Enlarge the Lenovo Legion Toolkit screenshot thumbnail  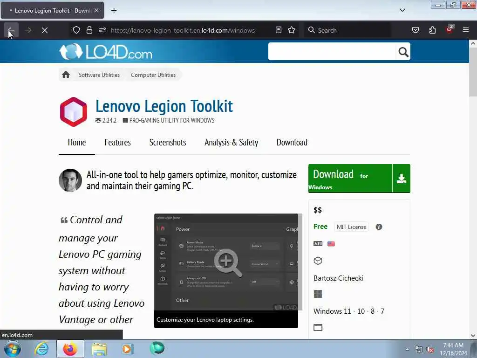(x=226, y=262)
